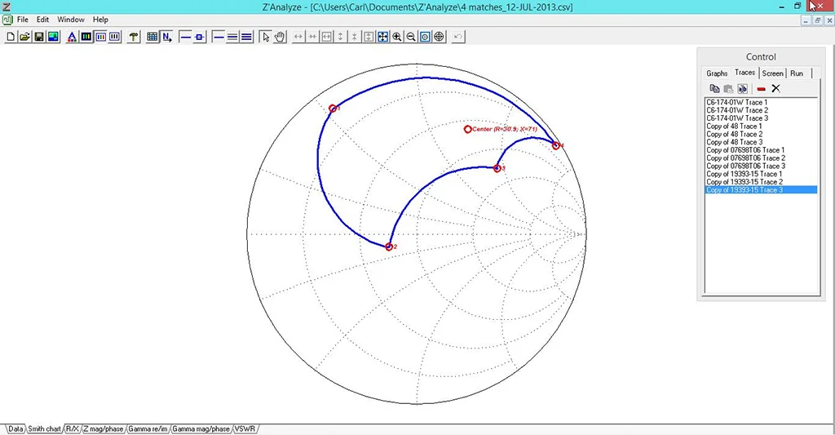Select C6-174-01W Trace 1 in list
The image size is (835, 435).
pyautogui.click(x=761, y=102)
